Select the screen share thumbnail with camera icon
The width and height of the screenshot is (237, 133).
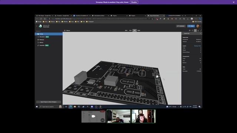93,116
